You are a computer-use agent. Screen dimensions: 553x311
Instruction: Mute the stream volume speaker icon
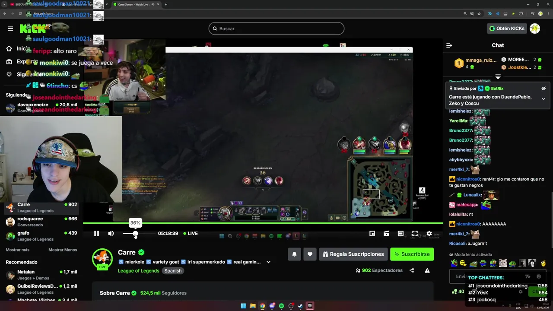click(x=111, y=233)
